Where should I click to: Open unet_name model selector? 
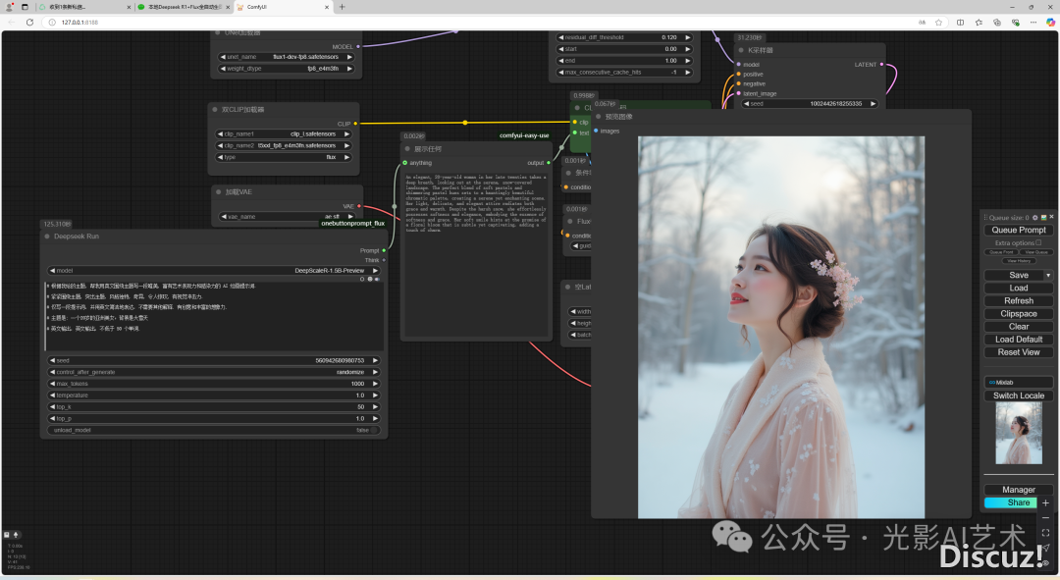[286, 57]
